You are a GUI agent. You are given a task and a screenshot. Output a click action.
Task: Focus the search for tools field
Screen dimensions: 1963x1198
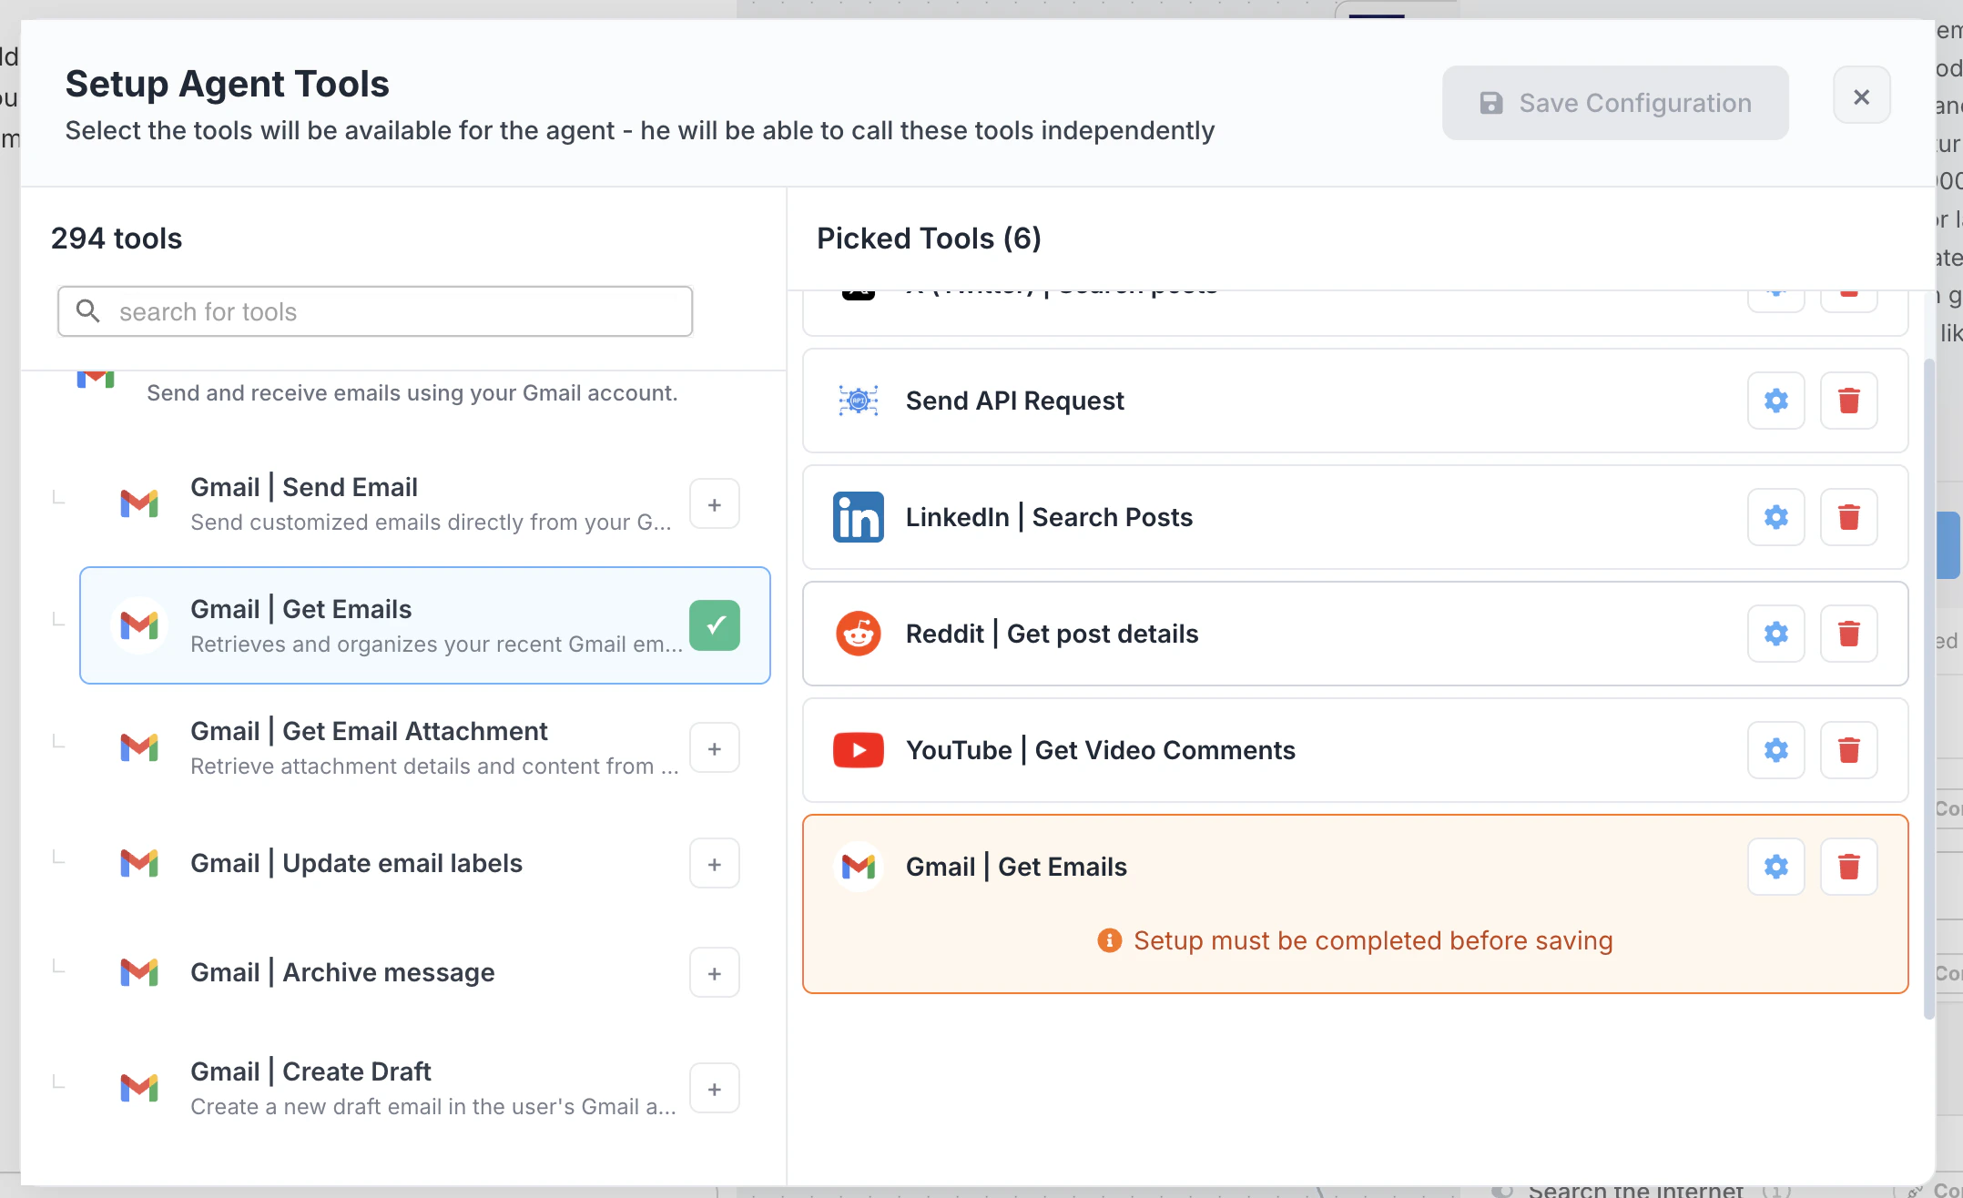tap(375, 311)
